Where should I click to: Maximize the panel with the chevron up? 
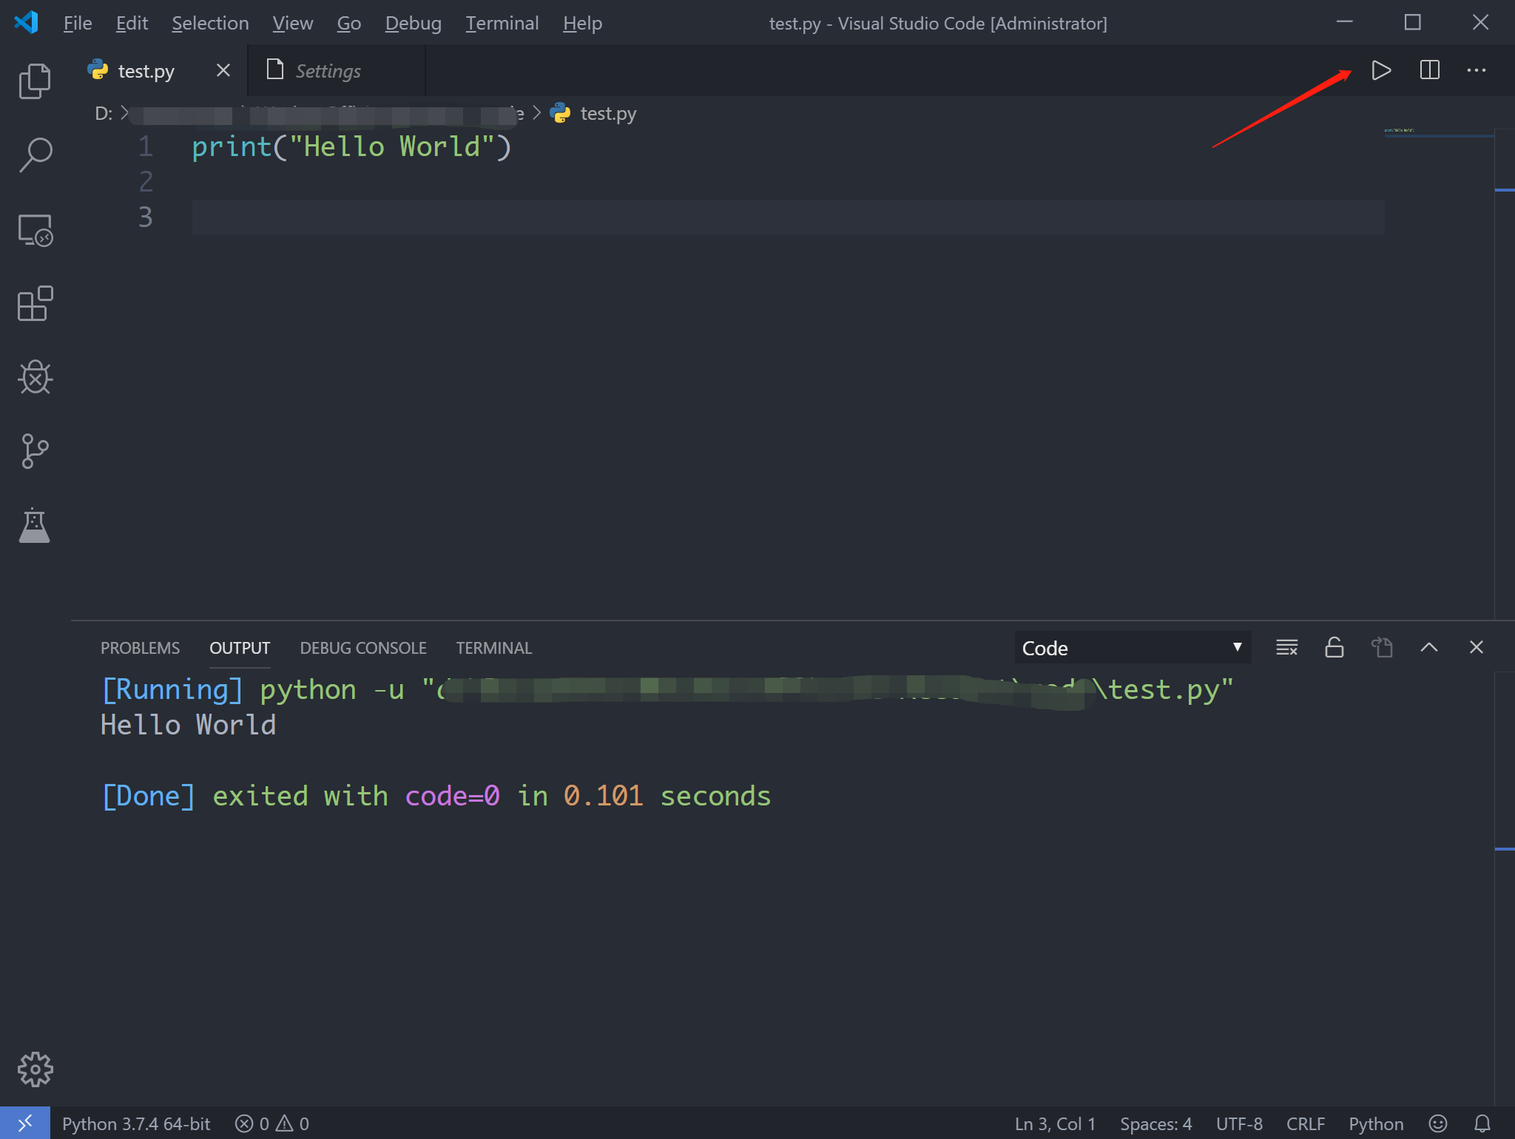[1429, 648]
